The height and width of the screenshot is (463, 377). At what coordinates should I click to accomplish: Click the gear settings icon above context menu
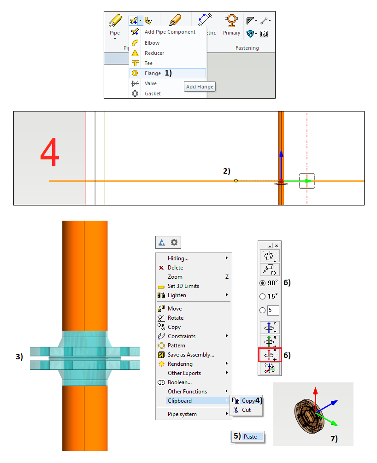[x=174, y=242]
